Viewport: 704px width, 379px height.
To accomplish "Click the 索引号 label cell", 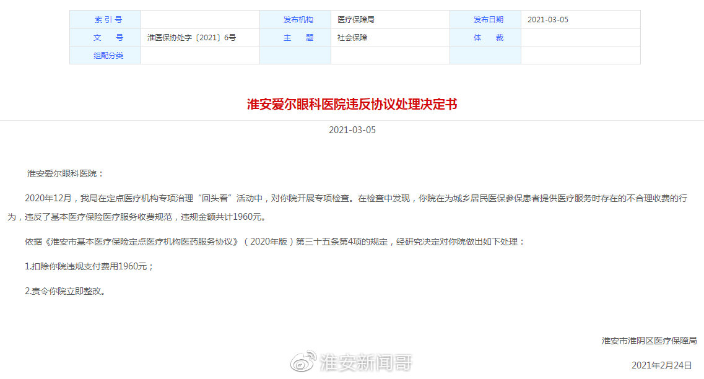I will point(105,19).
